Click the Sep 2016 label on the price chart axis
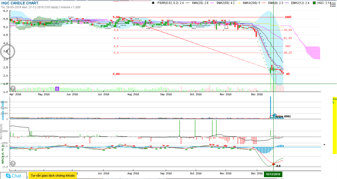The height and width of the screenshot is (179, 337). tap(166, 94)
